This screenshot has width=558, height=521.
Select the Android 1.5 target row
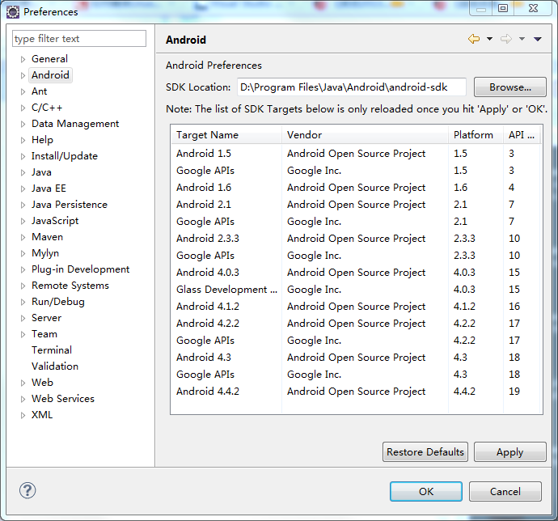(x=357, y=154)
